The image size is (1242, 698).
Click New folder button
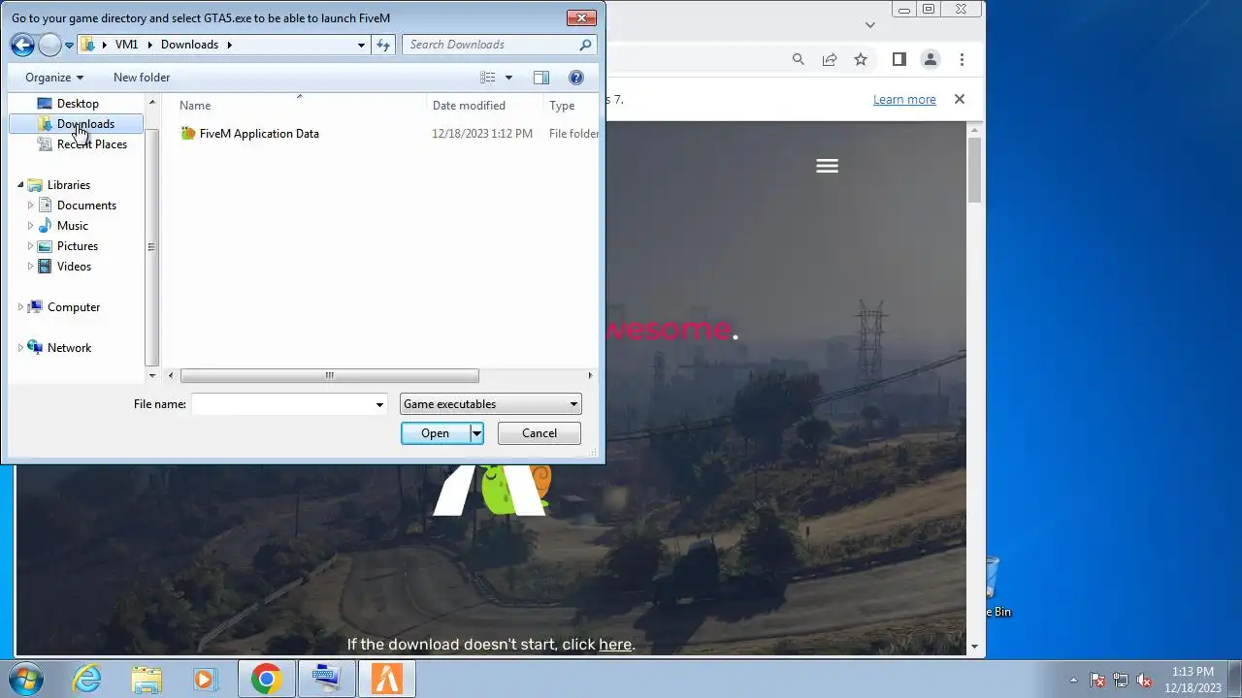pyautogui.click(x=142, y=78)
